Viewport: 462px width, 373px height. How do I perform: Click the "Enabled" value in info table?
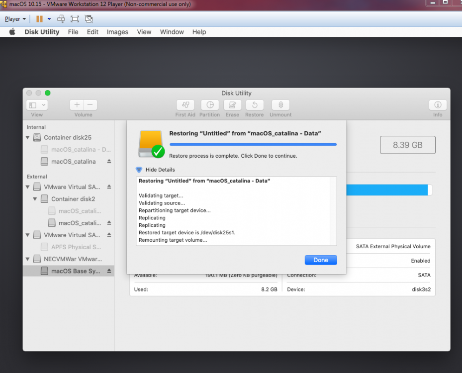click(x=420, y=261)
